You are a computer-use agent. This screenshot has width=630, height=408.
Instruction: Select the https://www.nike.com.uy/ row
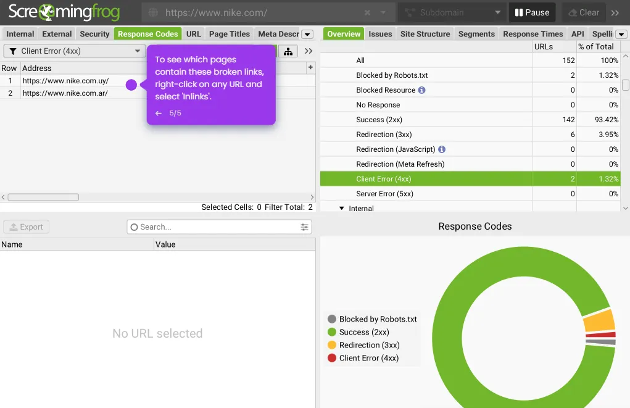point(157,81)
